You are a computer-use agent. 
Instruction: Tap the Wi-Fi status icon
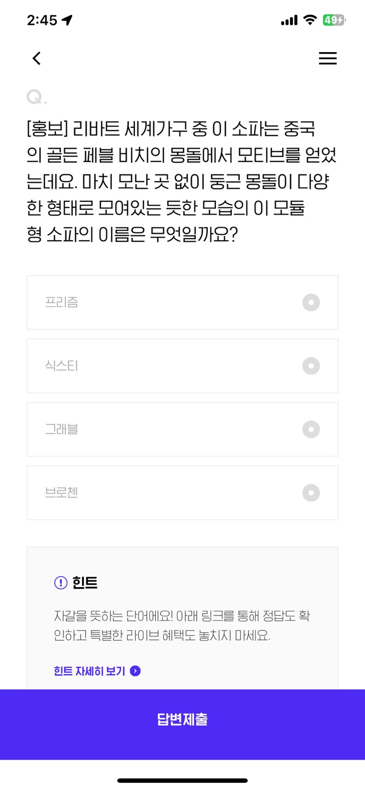pyautogui.click(x=310, y=20)
